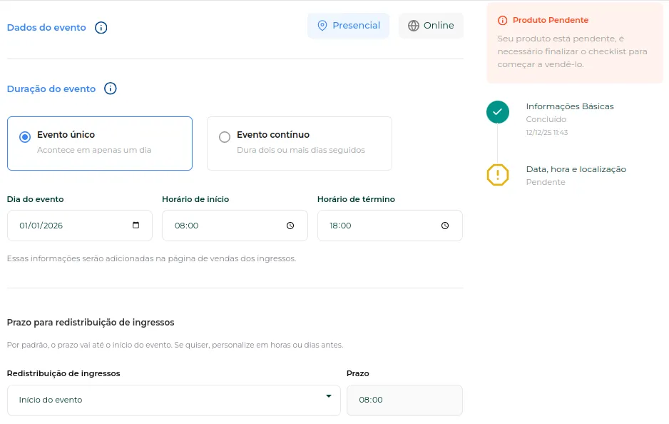Image resolution: width=669 pixels, height=424 pixels.
Task: Click the 'Concluído' status text
Action: pyautogui.click(x=546, y=119)
